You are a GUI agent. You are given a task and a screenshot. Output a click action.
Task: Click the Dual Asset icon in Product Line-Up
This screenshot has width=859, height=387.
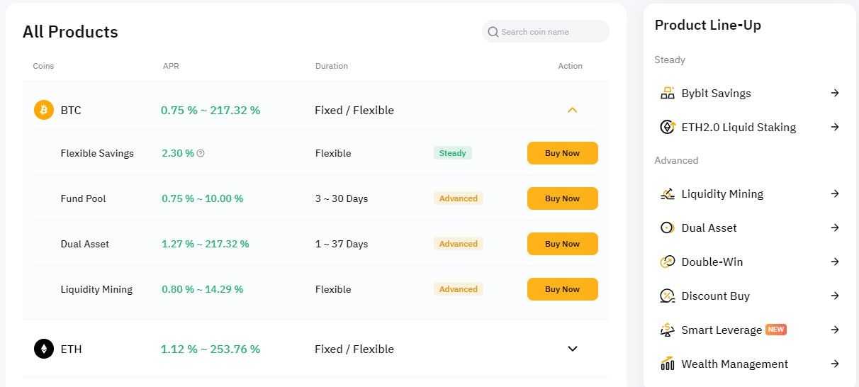[x=667, y=228]
